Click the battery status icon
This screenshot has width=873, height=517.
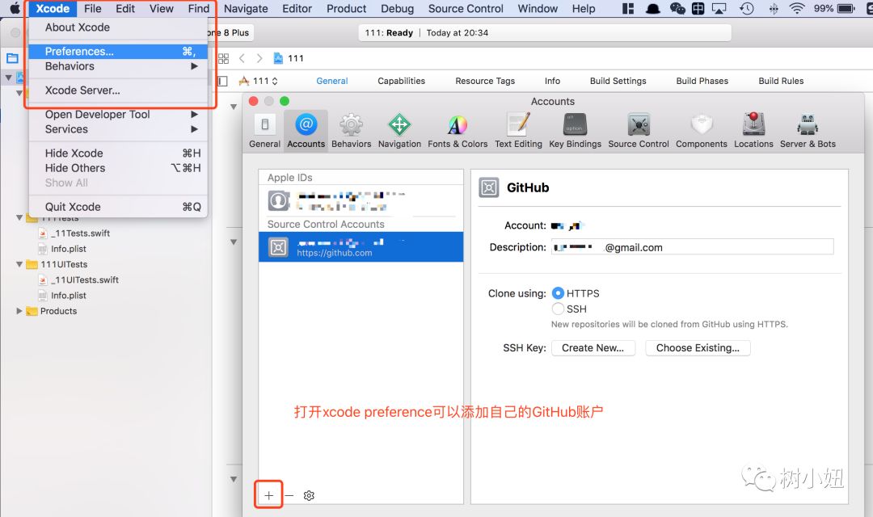[846, 8]
